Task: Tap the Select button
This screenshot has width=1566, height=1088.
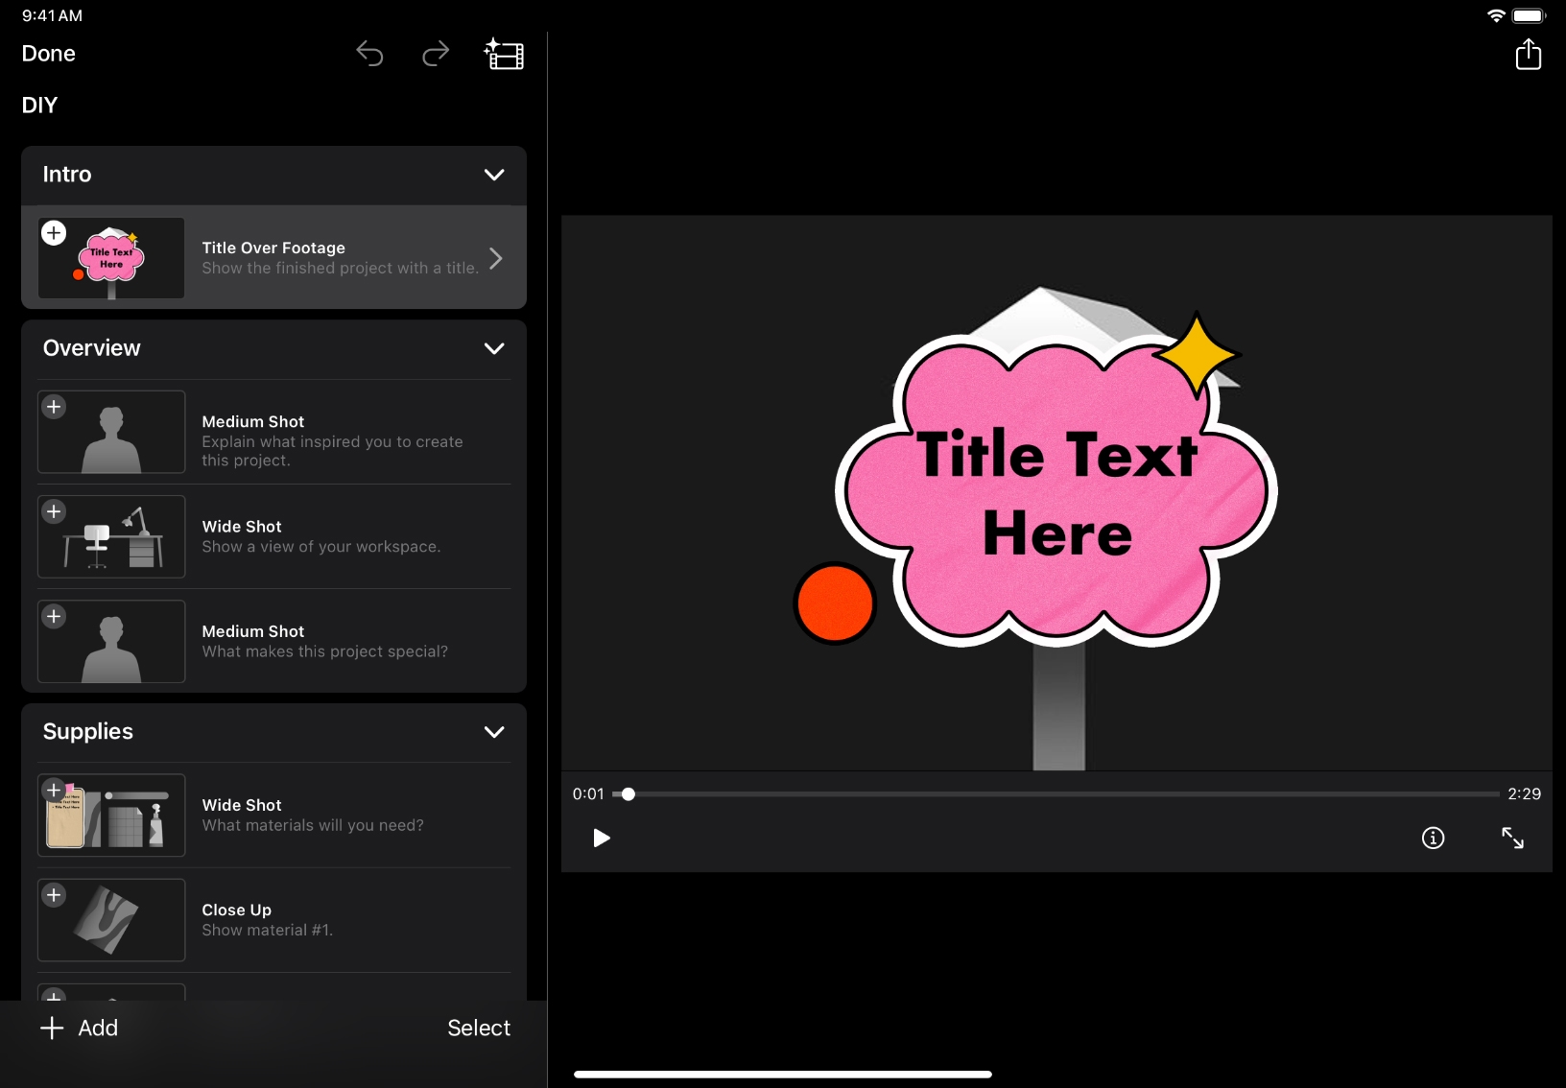Action: coord(478,1028)
